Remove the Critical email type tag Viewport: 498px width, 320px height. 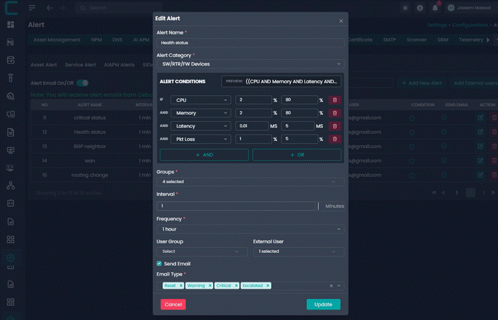coord(236,286)
